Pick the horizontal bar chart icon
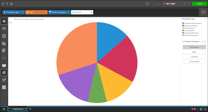The height and width of the screenshot is (112, 208). click(x=4, y=50)
